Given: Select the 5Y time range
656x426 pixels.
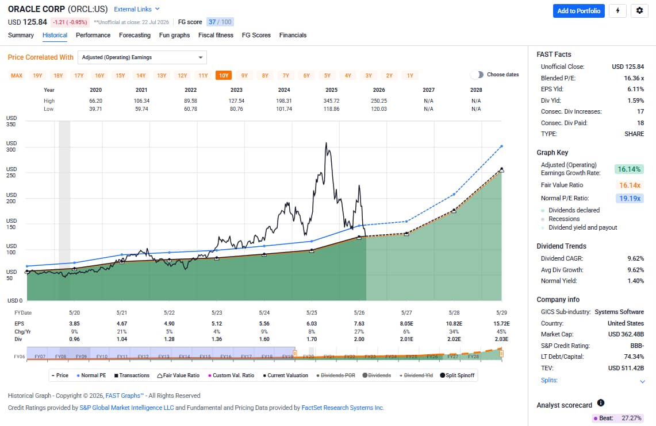Looking at the screenshot, I should [x=327, y=76].
